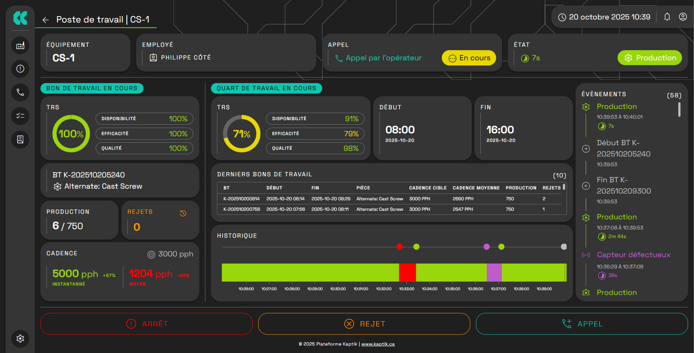This screenshot has width=694, height=353.
Task: Select the purple marker on Historique timeline
Action: pyautogui.click(x=487, y=247)
